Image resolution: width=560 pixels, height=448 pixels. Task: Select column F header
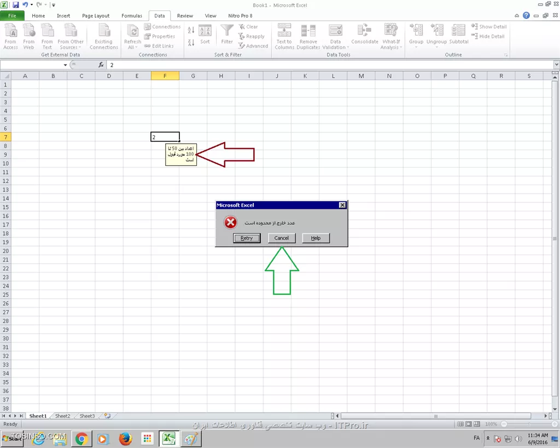pos(165,75)
